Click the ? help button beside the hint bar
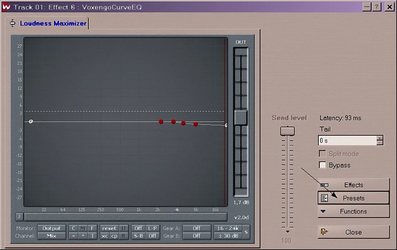Screen dimensions: 397x250 19,216
